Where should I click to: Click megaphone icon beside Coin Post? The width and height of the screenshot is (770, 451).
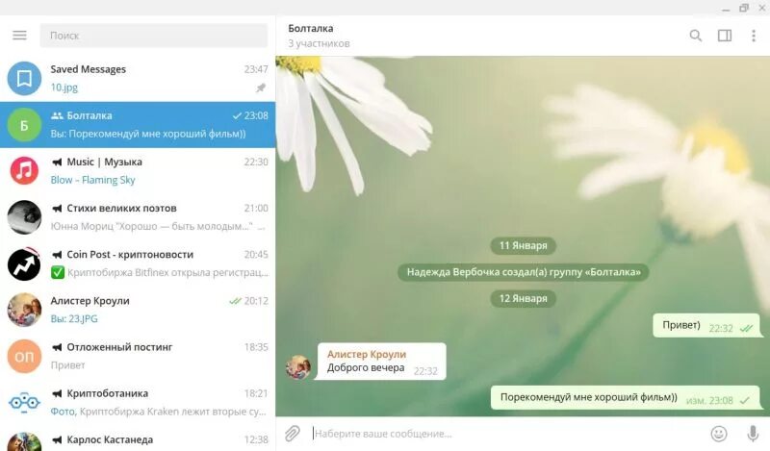point(57,255)
